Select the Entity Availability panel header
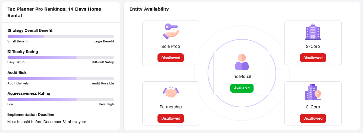This screenshot has height=133, width=363. click(149, 9)
